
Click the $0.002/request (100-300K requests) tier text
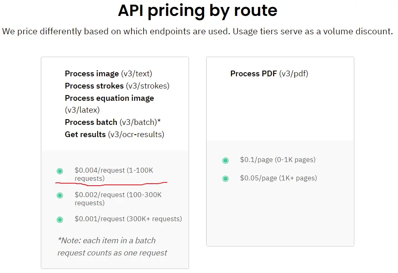118,199
